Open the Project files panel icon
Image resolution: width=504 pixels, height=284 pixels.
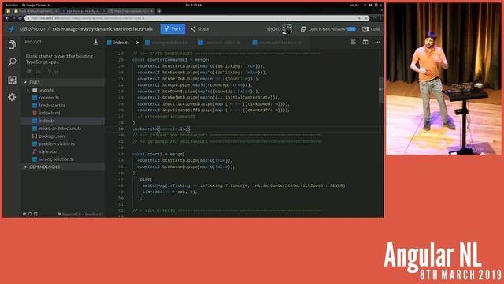coord(12,44)
